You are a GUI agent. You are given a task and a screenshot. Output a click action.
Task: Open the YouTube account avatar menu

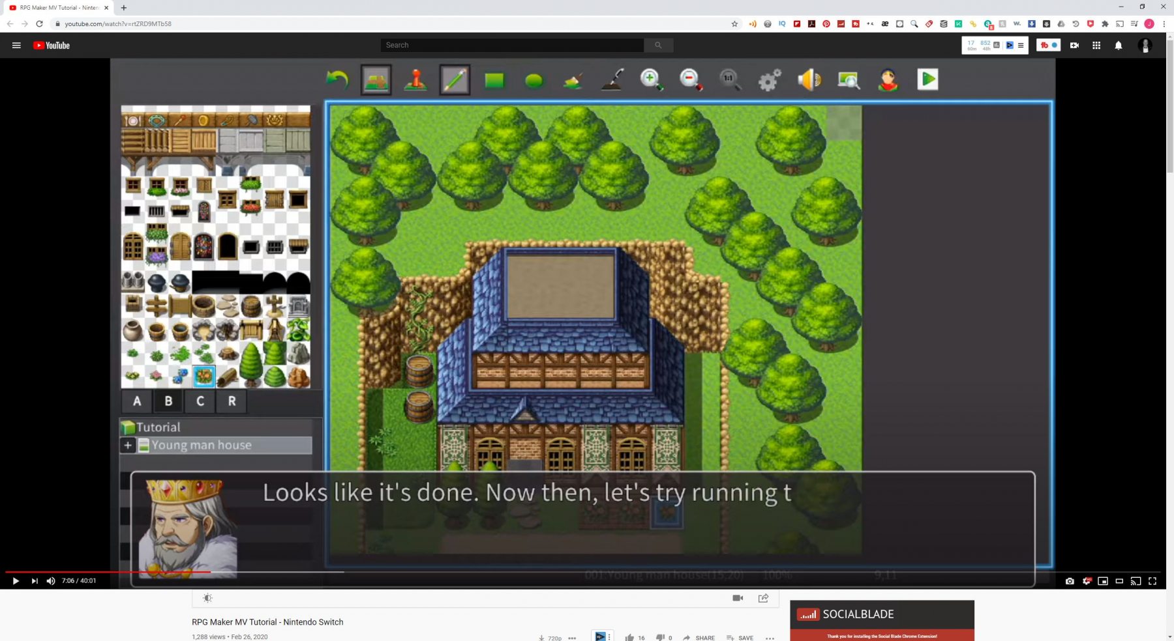1145,46
